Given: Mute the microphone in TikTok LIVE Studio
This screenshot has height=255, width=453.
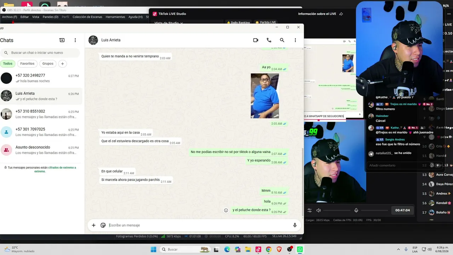Looking at the screenshot, I should [x=356, y=210].
